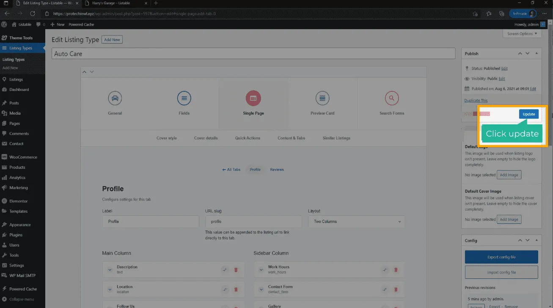Image resolution: width=553 pixels, height=308 pixels.
Task: Select the General car icon
Action: (x=115, y=99)
